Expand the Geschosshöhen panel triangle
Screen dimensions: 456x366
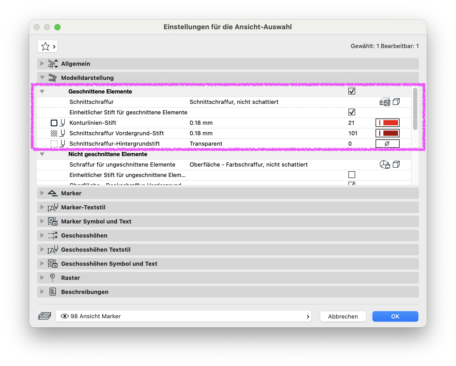42,235
